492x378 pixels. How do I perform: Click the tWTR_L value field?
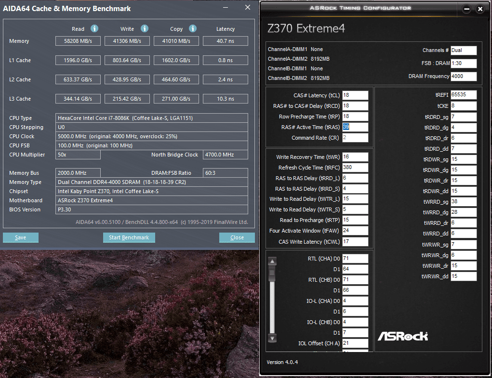point(355,199)
